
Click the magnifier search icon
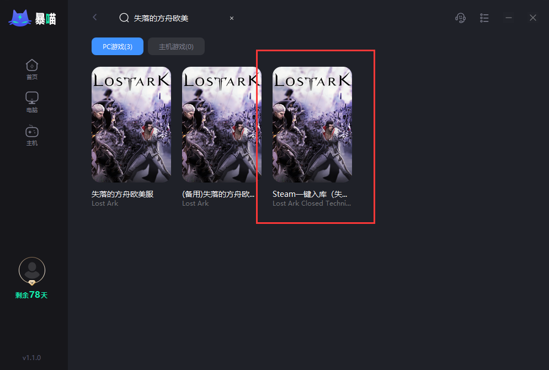124,18
